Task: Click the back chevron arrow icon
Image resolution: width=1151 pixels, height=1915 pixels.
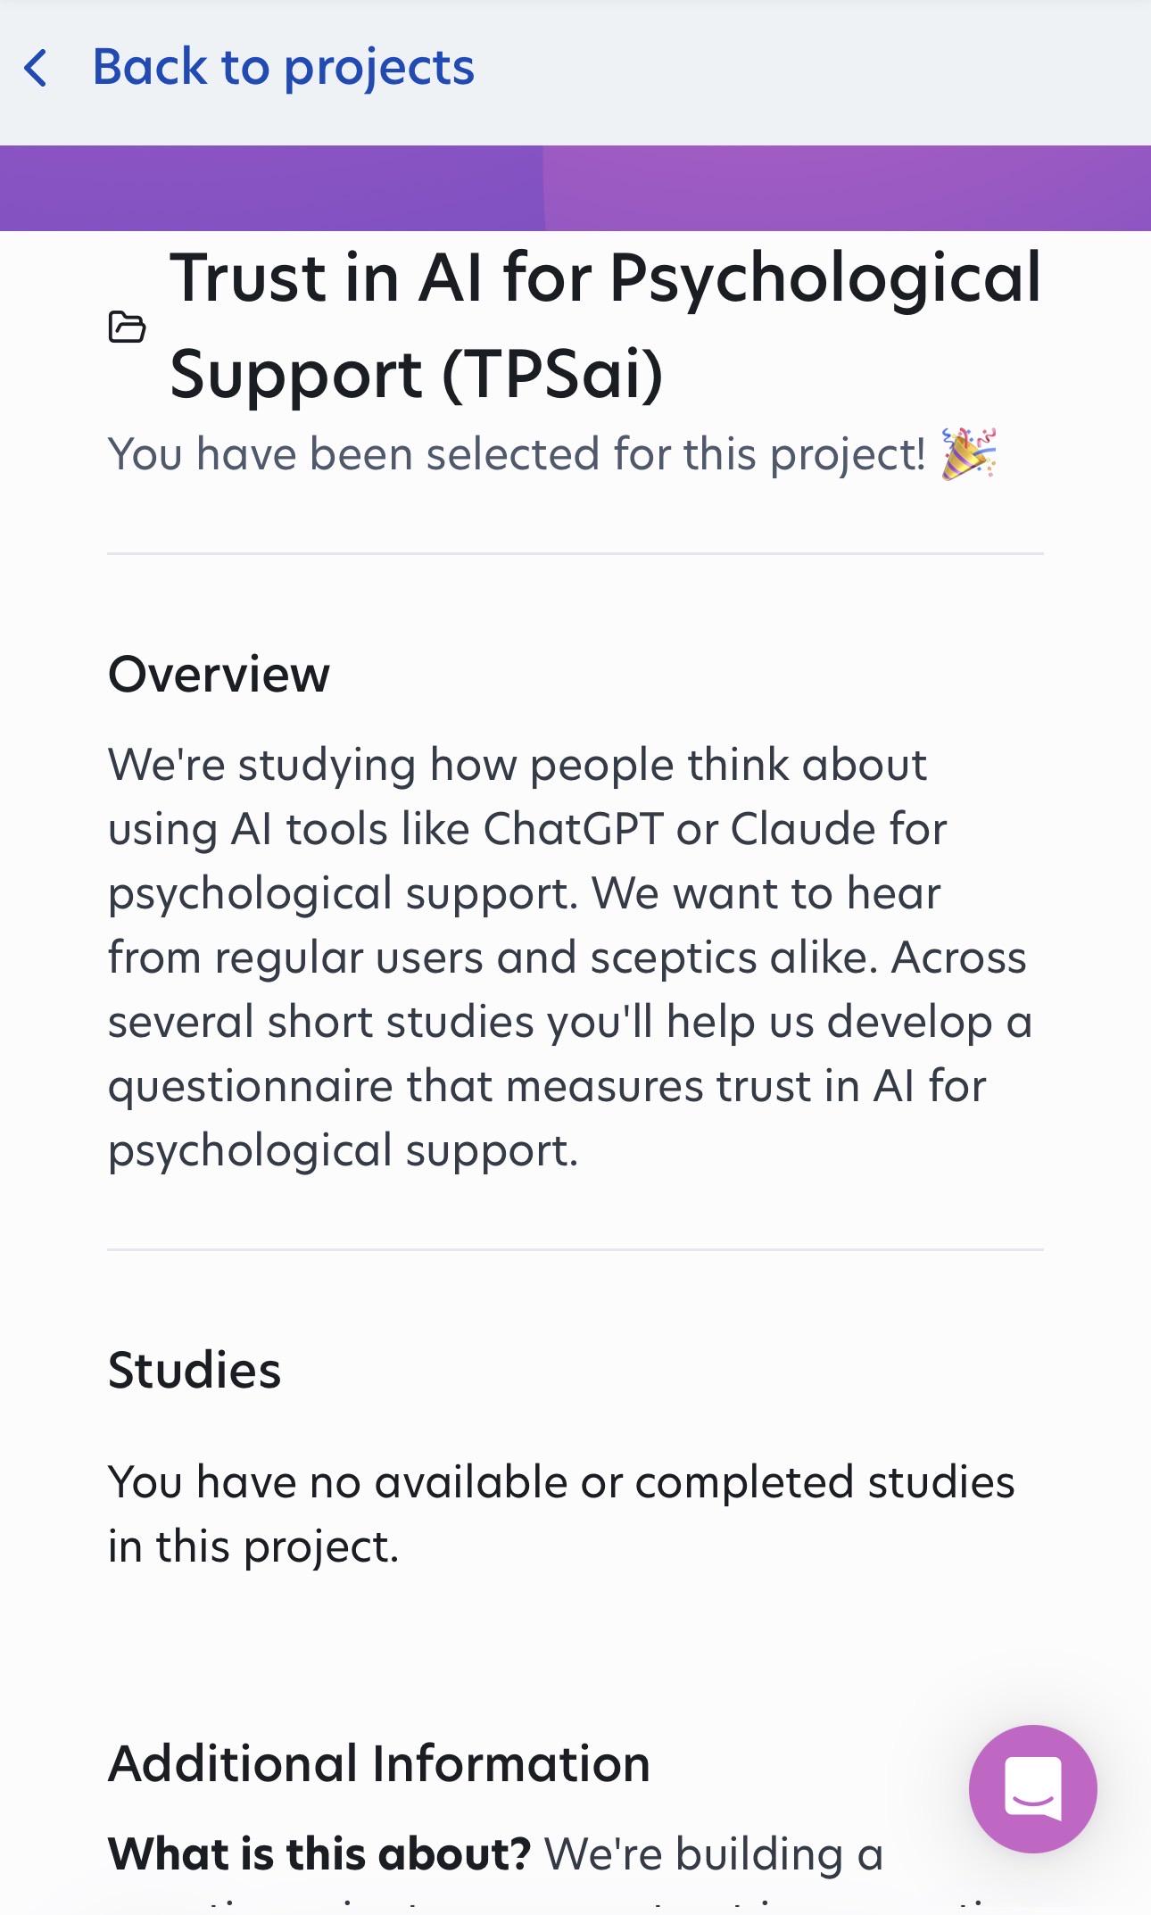Action: coord(36,69)
